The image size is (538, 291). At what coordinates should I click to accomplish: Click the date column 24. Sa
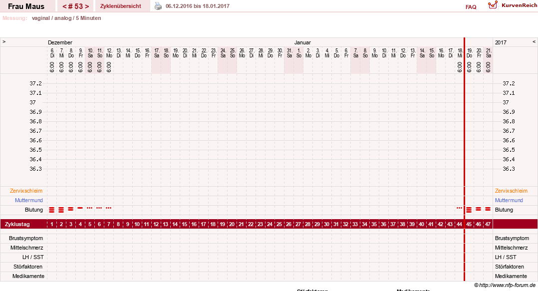(223, 53)
